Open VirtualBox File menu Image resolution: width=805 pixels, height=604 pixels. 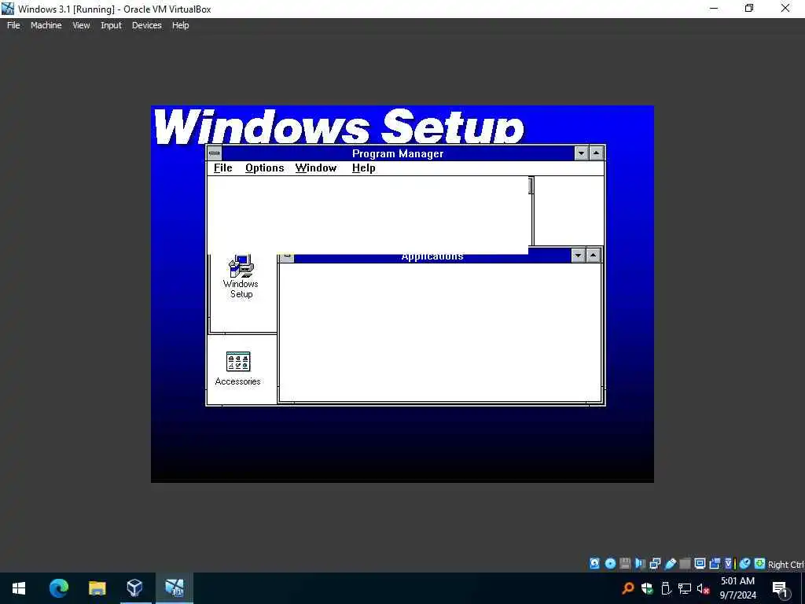coord(13,25)
